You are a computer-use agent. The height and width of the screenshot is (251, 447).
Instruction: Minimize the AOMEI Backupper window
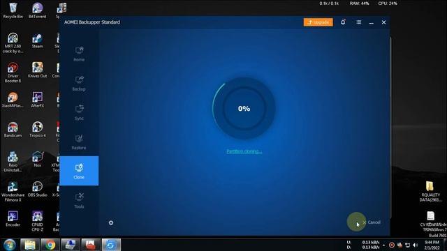371,22
